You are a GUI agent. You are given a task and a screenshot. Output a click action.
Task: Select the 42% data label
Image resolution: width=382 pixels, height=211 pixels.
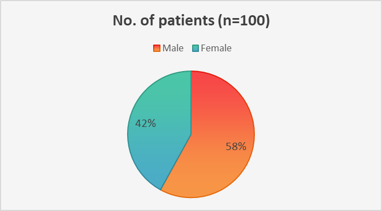pyautogui.click(x=145, y=124)
